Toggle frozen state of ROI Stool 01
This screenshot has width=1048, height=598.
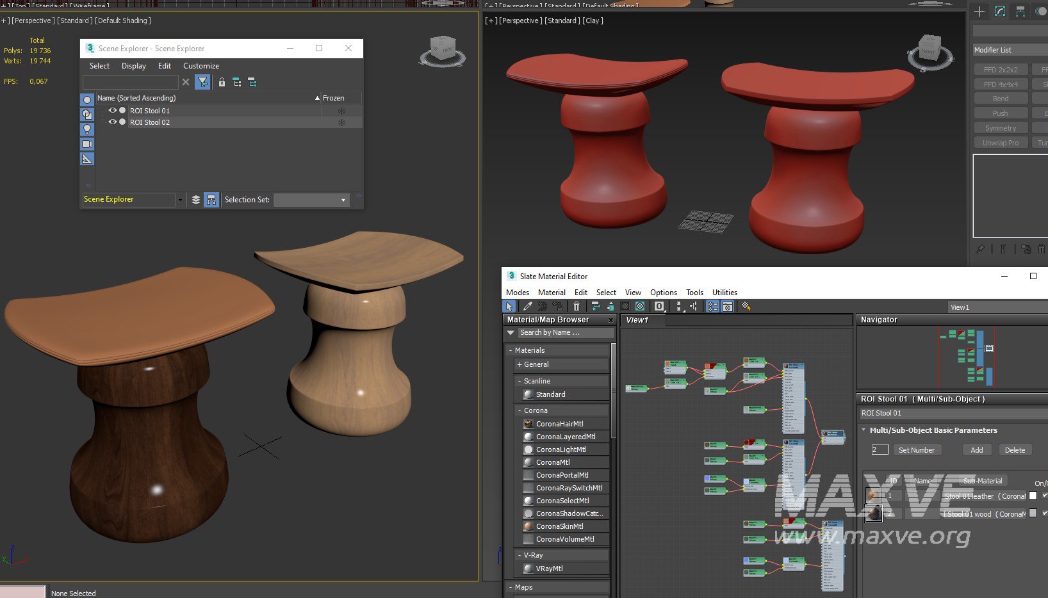(341, 111)
